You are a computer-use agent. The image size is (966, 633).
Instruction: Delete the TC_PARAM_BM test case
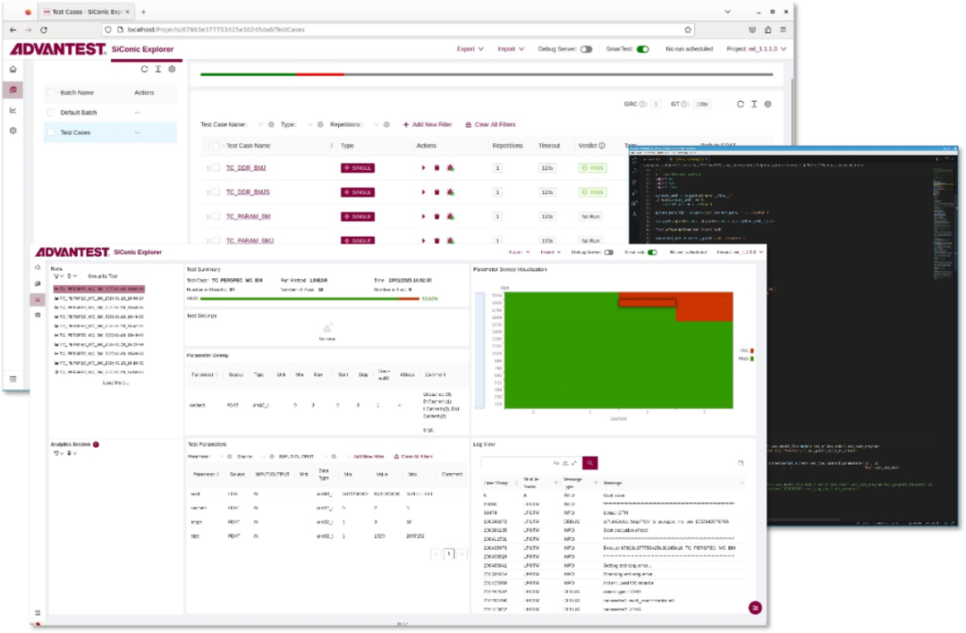(x=436, y=216)
